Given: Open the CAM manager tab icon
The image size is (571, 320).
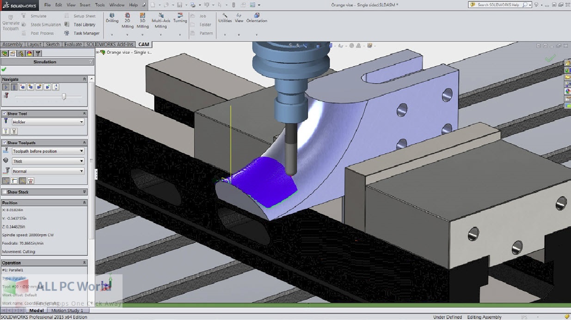Looking at the screenshot, I should click(38, 54).
